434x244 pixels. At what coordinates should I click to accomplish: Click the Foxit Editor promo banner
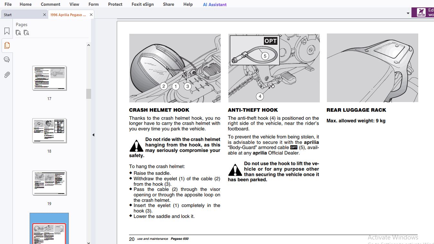click(423, 13)
